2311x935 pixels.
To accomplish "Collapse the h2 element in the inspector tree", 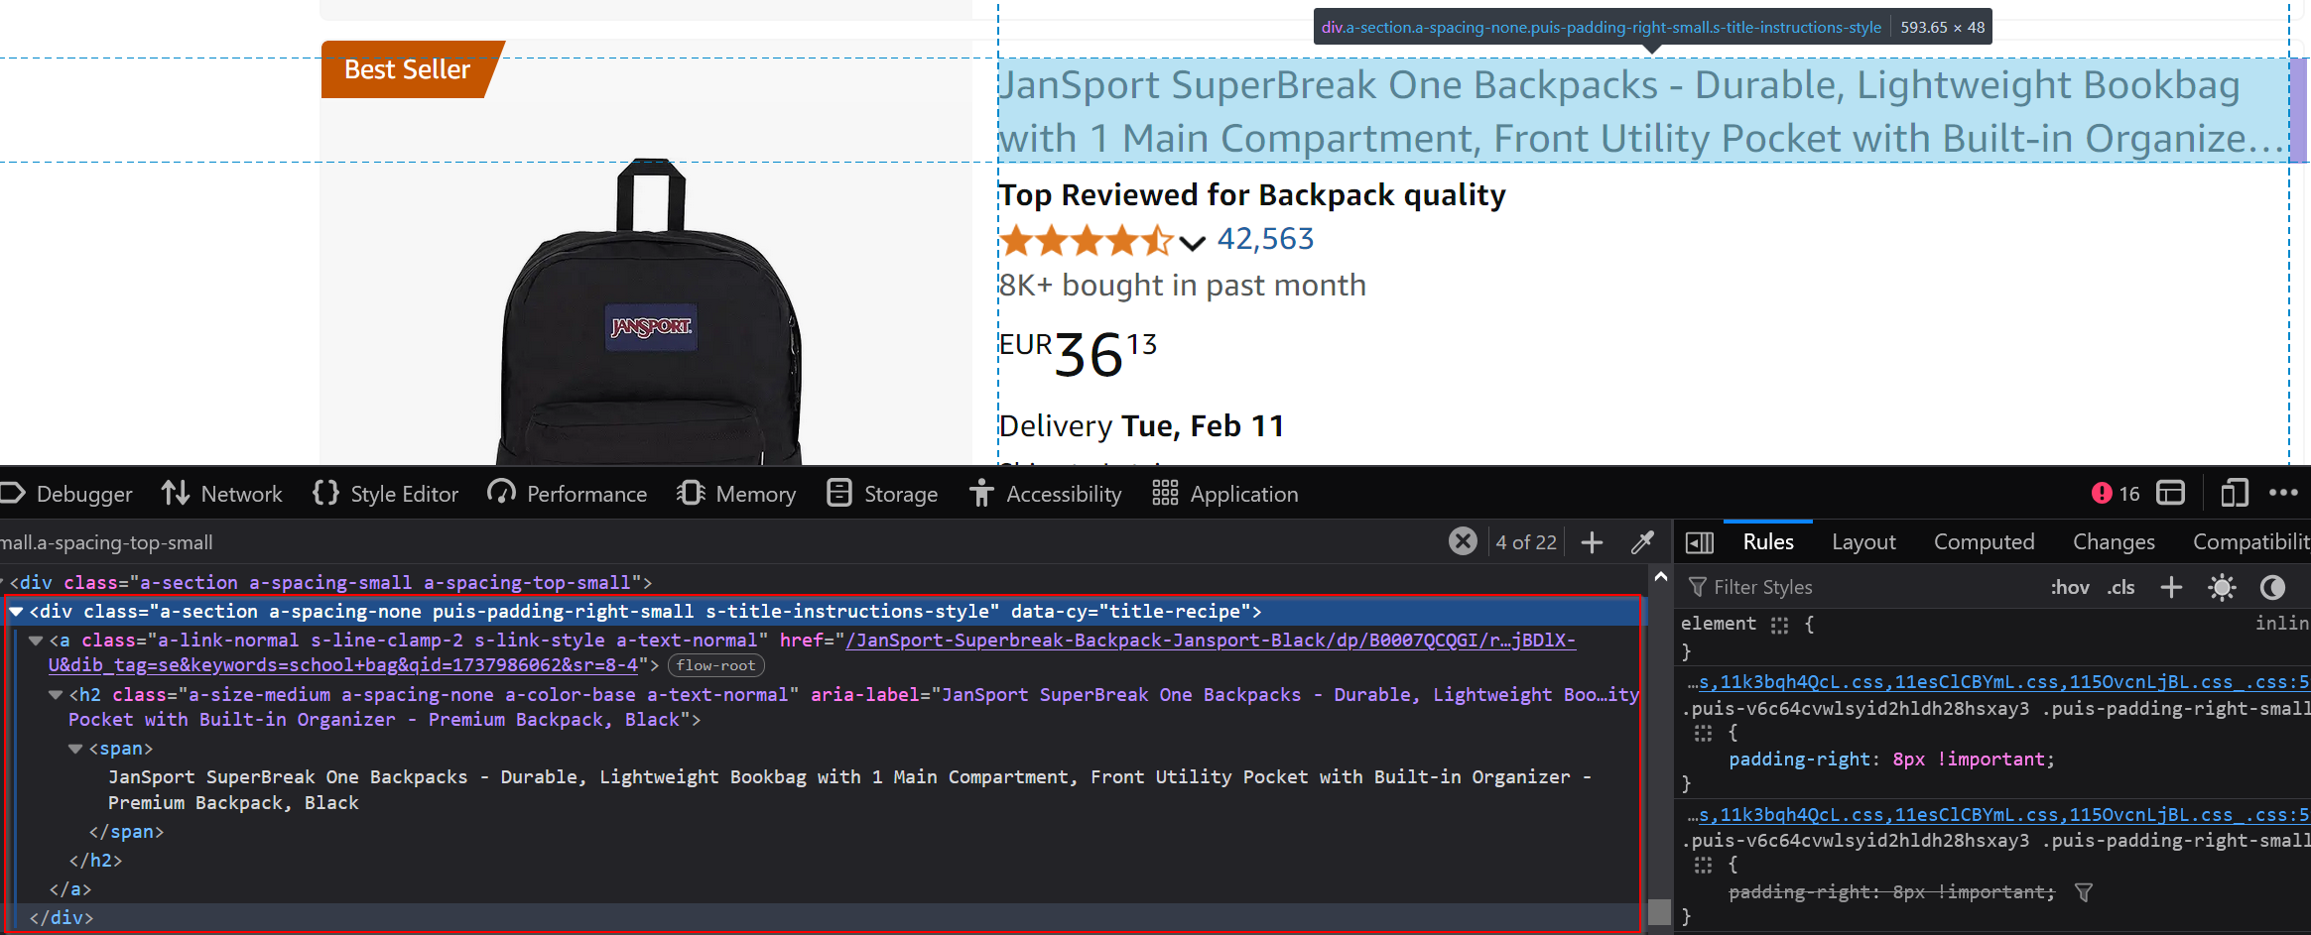I will point(55,694).
